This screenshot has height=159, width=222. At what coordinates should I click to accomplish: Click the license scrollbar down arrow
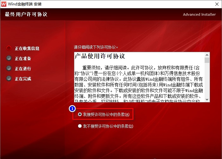point(207,100)
